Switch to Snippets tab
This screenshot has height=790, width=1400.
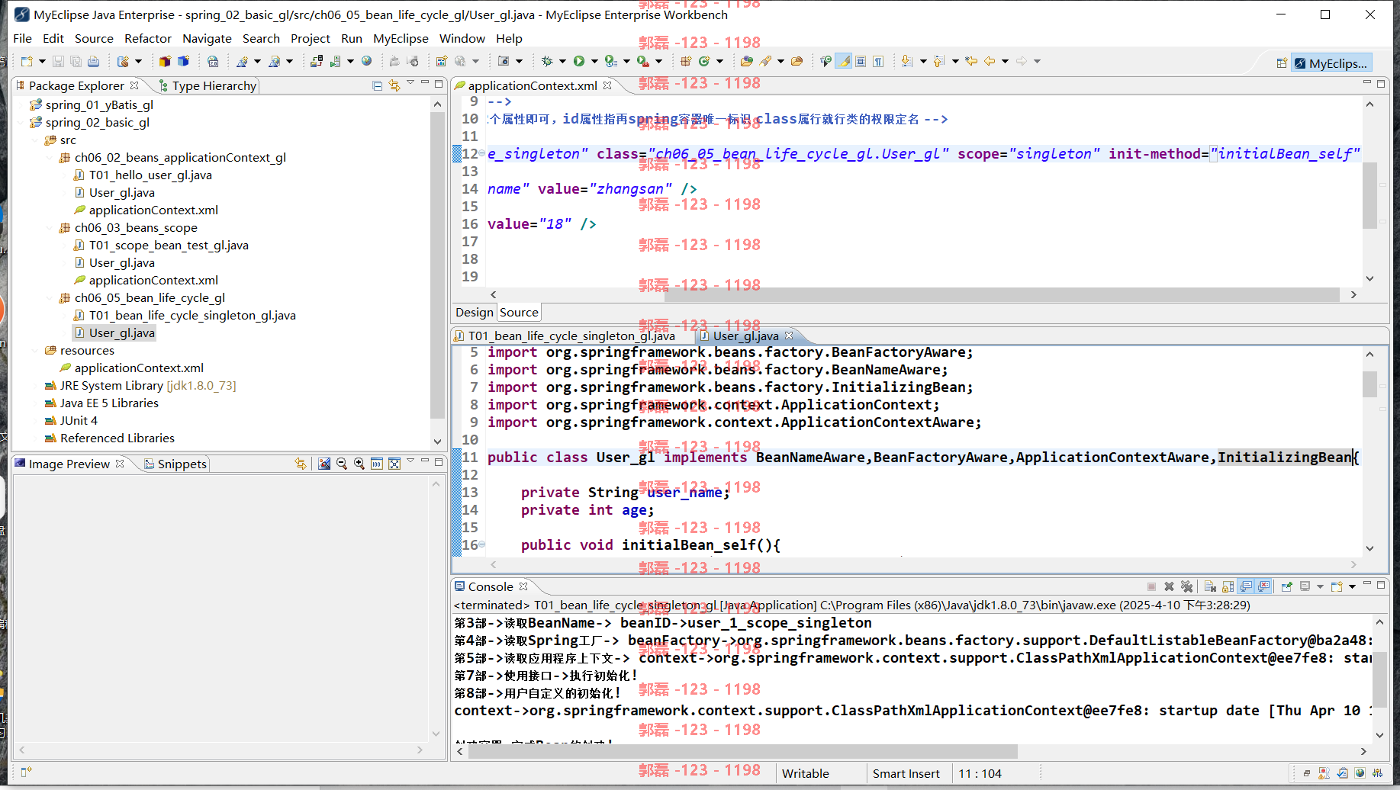[175, 464]
